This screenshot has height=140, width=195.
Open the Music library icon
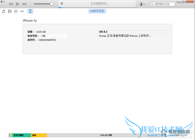coord(4,11)
